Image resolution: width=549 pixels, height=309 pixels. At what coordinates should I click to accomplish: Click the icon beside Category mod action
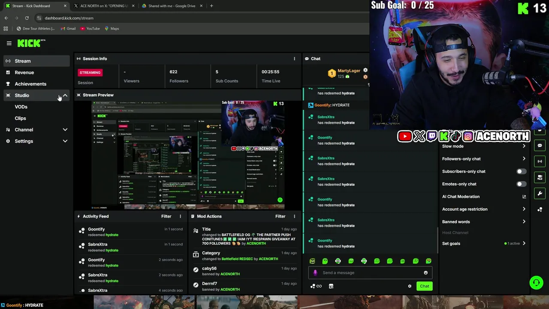point(196,254)
